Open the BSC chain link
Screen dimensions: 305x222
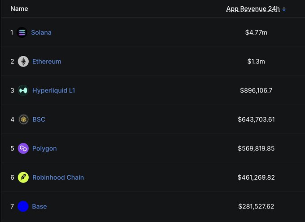(x=39, y=119)
